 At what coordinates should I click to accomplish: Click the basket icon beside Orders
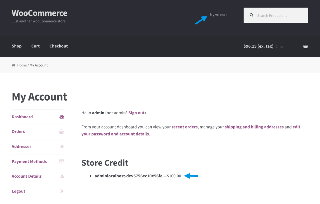pos(62,132)
